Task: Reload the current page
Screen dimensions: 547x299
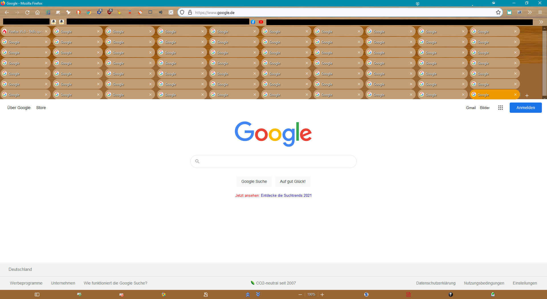Action: [27, 13]
